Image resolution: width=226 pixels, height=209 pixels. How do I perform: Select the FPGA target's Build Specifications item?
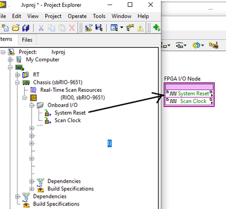(x=71, y=189)
